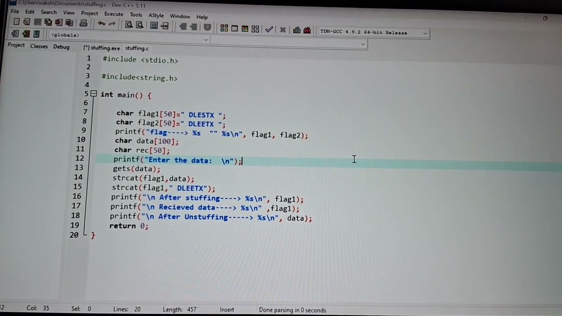Screen dimensions: 562x316
Task: Open the Tools menu
Action: point(136,14)
